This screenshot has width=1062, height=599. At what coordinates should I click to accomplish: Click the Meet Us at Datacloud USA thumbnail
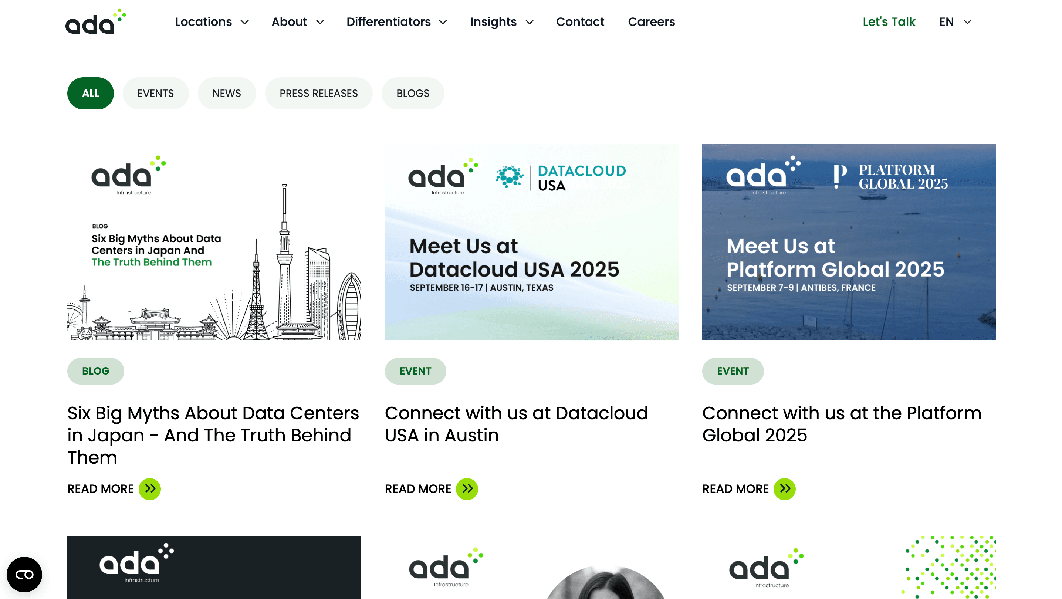tap(531, 242)
